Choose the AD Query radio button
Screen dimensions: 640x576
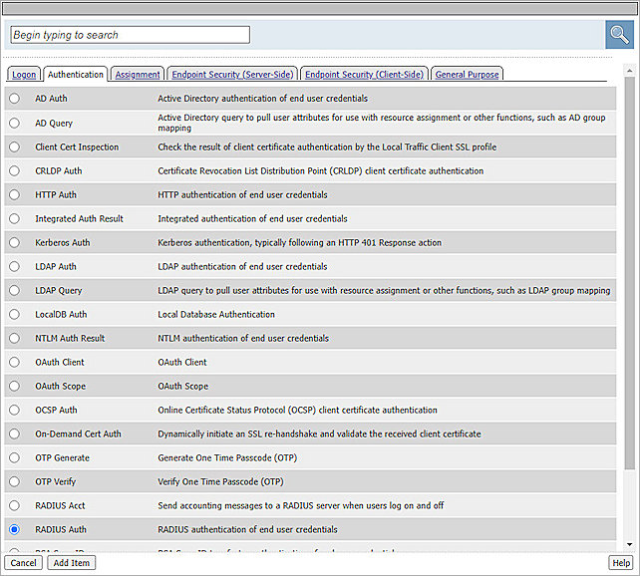tap(14, 123)
